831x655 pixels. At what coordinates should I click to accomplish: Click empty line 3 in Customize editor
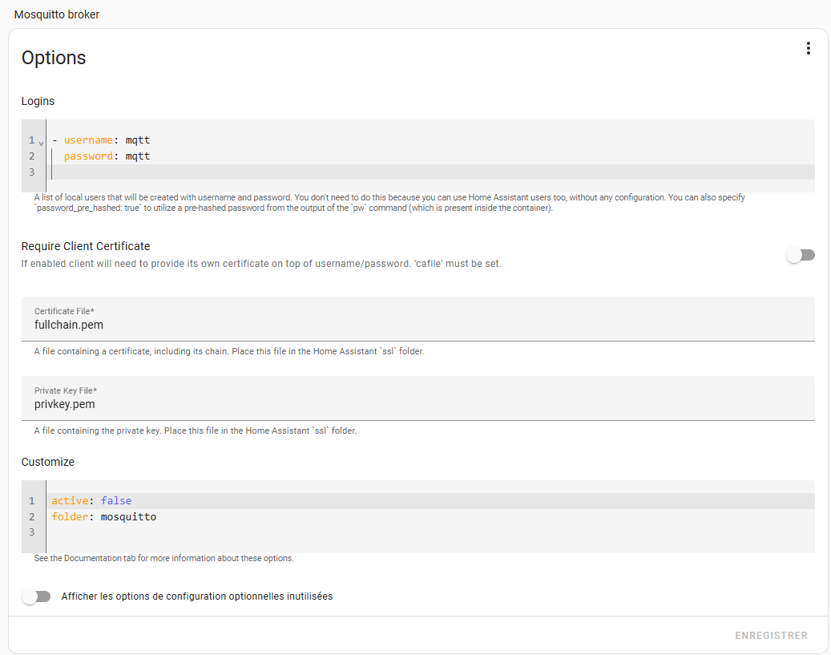(401, 532)
